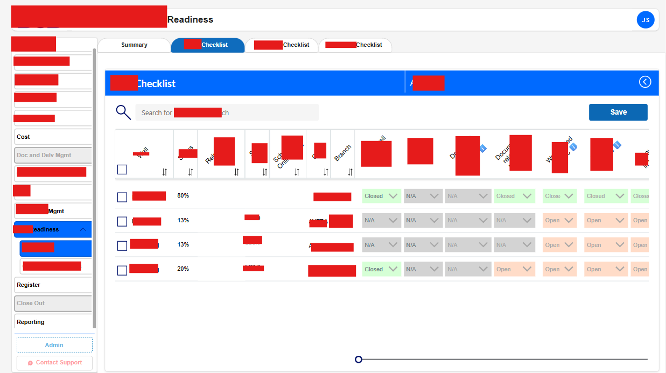Switch to the Summary tab

pyautogui.click(x=134, y=45)
